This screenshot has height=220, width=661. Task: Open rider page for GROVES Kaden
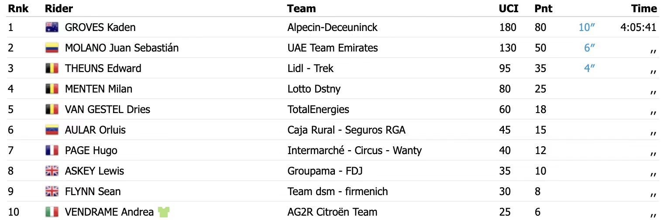100,27
